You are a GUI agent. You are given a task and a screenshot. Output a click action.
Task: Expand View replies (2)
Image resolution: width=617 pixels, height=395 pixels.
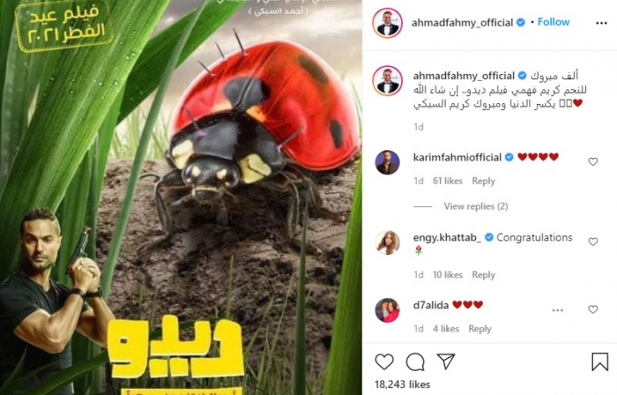(x=476, y=206)
